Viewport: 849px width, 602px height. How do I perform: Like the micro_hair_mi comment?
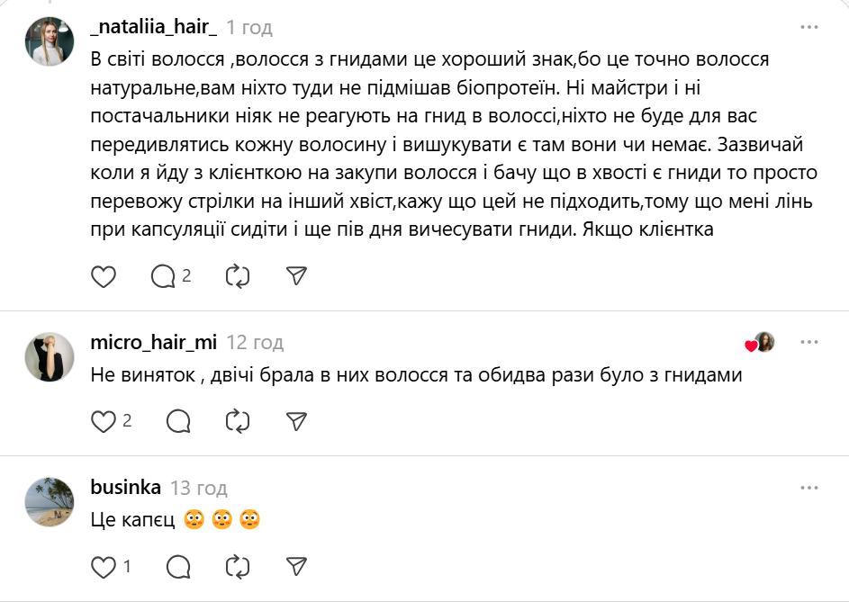pos(104,420)
